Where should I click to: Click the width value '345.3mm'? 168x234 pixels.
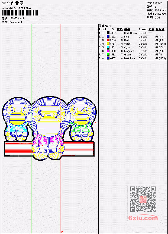160,14
